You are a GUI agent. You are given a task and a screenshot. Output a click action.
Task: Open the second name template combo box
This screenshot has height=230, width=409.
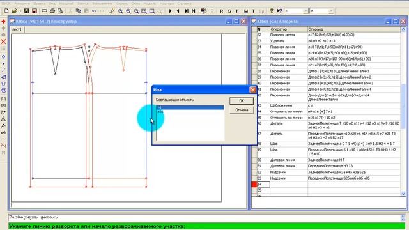coord(331,11)
